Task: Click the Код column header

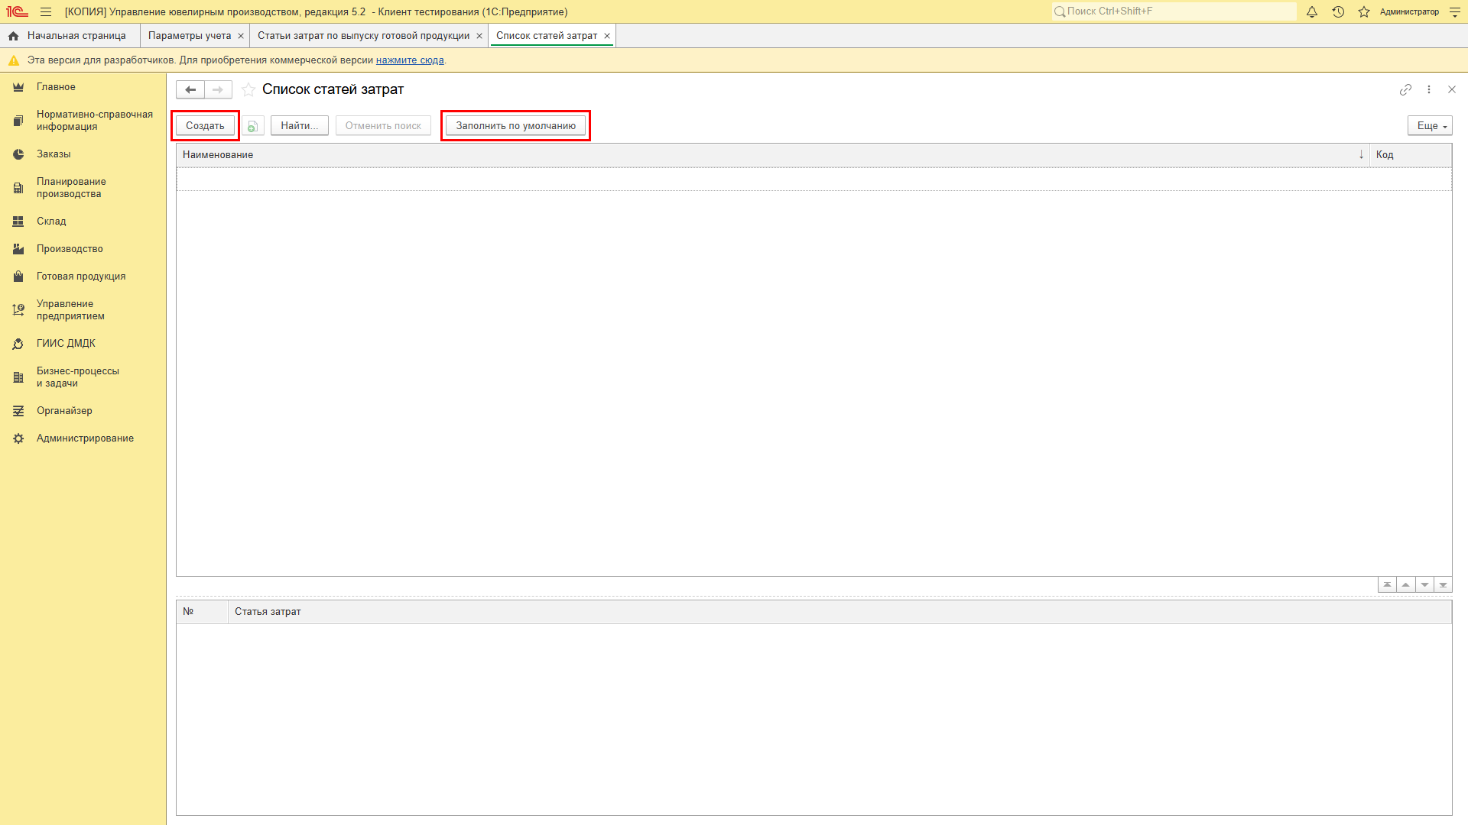Action: (x=1411, y=155)
